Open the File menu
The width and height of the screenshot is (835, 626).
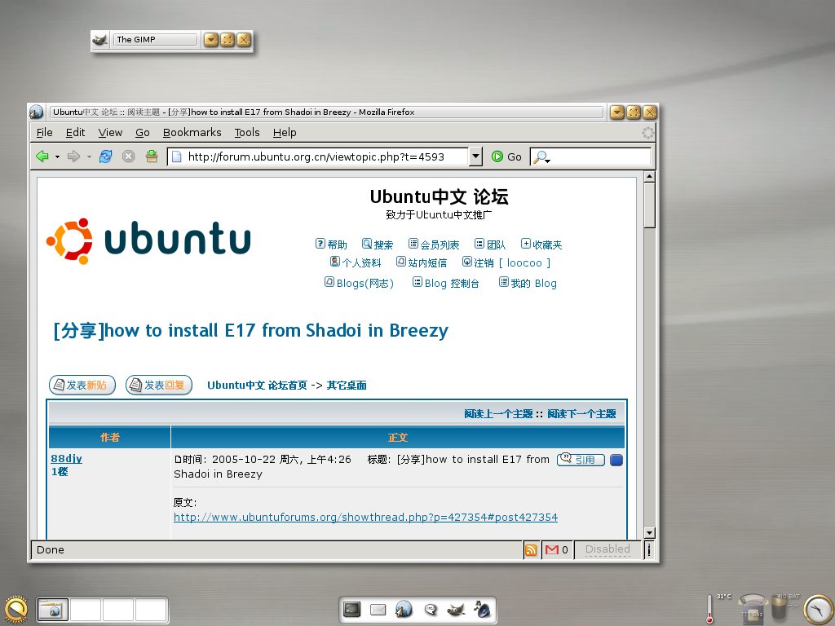(44, 133)
